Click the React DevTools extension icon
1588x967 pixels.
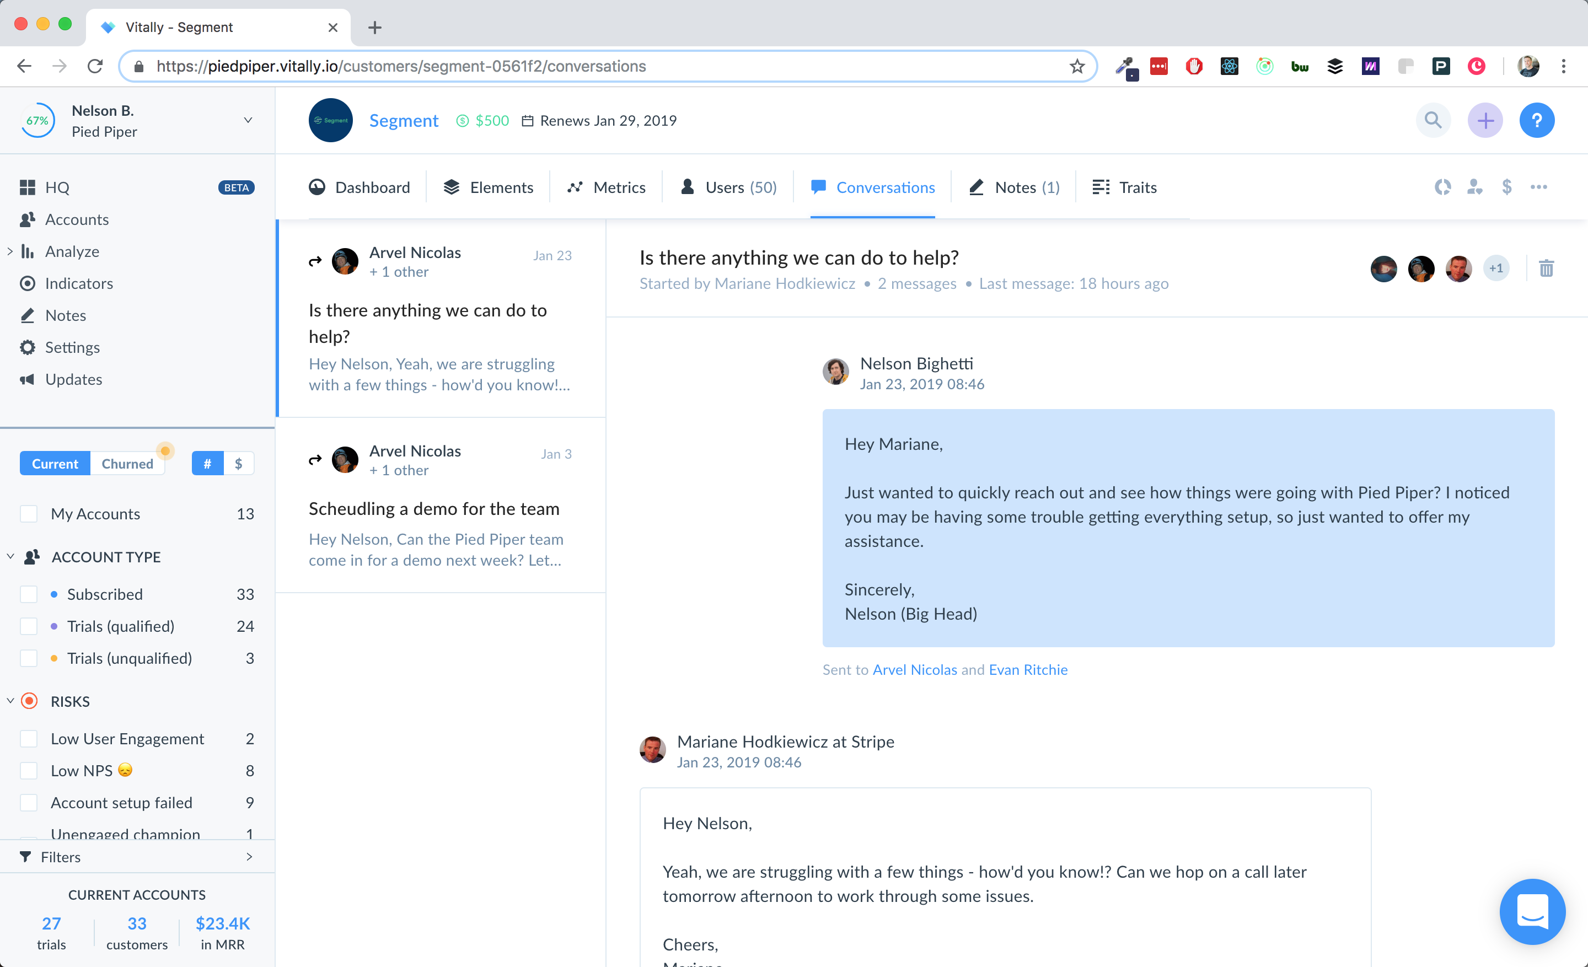tap(1229, 66)
